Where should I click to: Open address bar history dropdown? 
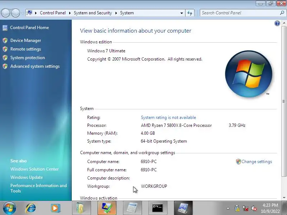click(182, 13)
